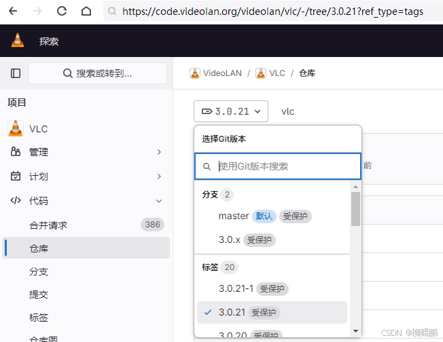Click the dropdown scrollbar thumb
This screenshot has height=342, width=443.
coord(356,209)
